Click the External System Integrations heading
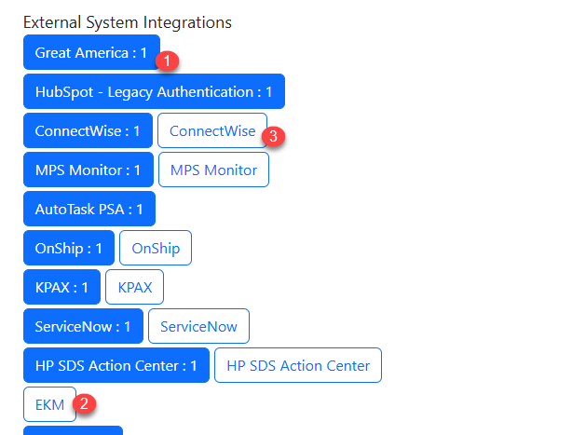This screenshot has height=435, width=572. pos(128,22)
